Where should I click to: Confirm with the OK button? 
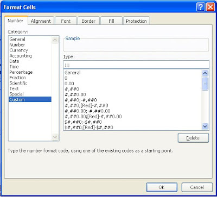(x=162, y=187)
